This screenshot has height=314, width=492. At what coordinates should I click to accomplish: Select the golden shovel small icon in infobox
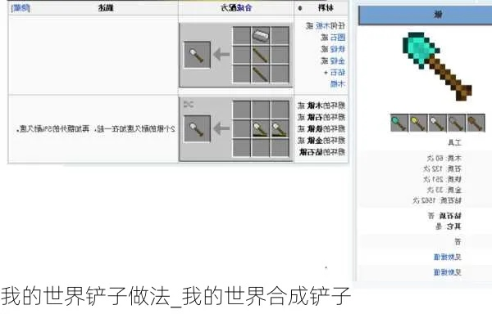point(418,123)
